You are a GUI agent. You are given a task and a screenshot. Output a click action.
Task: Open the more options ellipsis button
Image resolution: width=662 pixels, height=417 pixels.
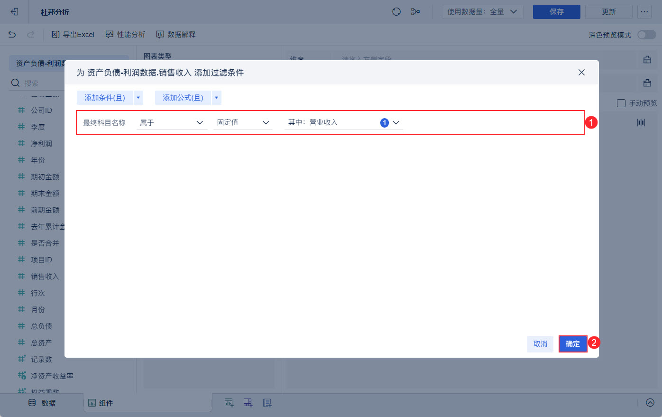644,12
